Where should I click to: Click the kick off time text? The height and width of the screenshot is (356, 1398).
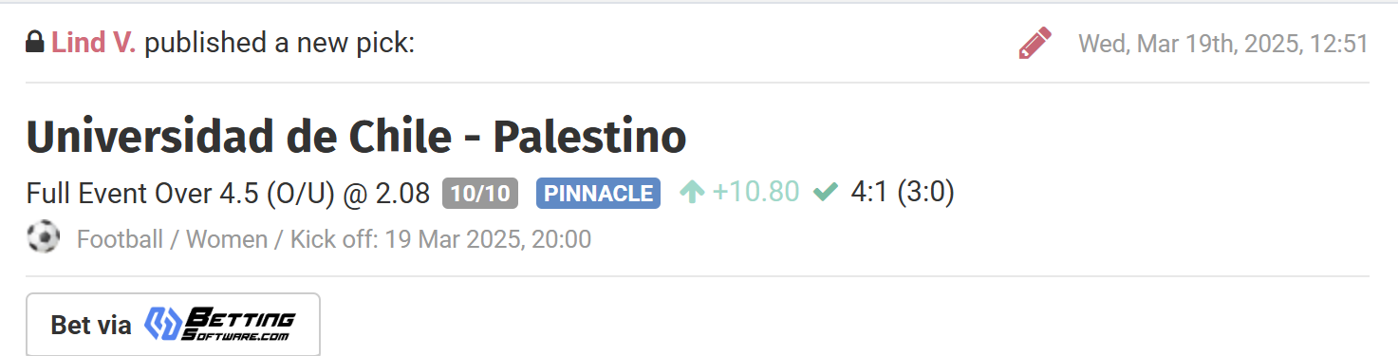click(x=440, y=239)
